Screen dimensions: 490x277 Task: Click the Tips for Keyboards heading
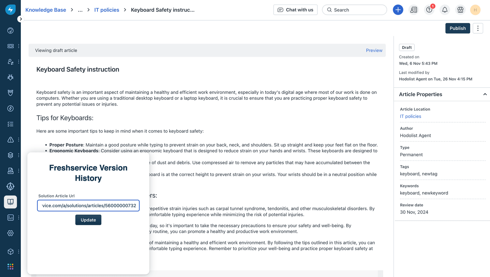(65, 118)
